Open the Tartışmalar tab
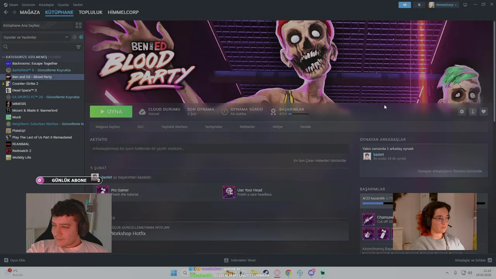 tap(214, 127)
